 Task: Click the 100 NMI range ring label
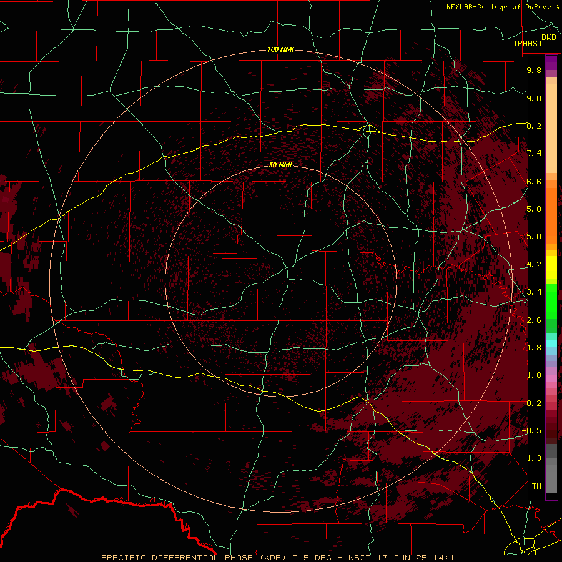[x=280, y=49]
